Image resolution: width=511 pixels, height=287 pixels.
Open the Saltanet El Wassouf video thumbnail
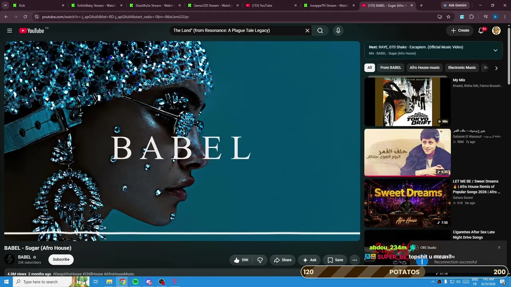tap(407, 152)
